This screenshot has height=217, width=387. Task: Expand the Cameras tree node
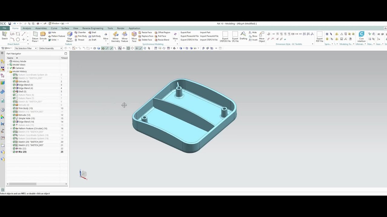click(x=8, y=68)
